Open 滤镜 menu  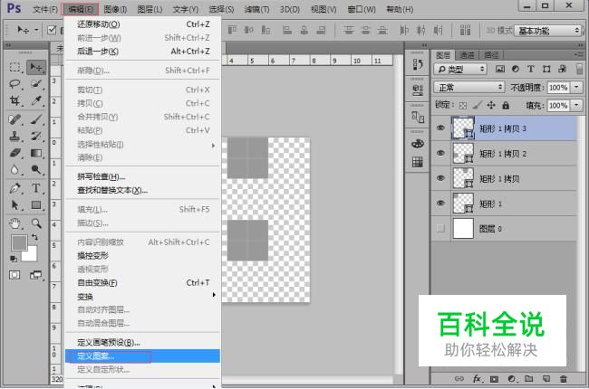[x=257, y=9]
